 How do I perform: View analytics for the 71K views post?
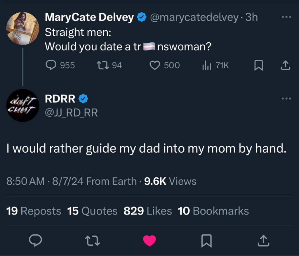[x=206, y=65]
